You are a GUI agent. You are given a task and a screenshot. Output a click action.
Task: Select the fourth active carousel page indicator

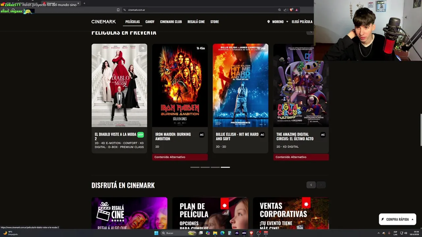point(225,167)
